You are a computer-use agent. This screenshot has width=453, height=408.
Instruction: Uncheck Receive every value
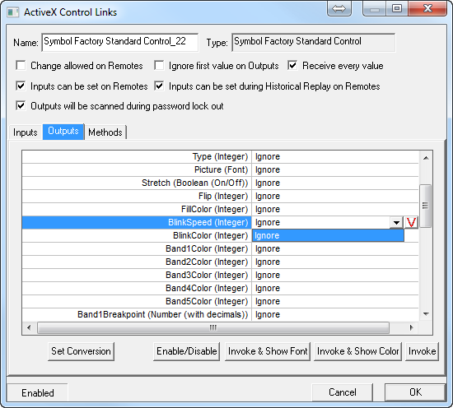click(292, 66)
